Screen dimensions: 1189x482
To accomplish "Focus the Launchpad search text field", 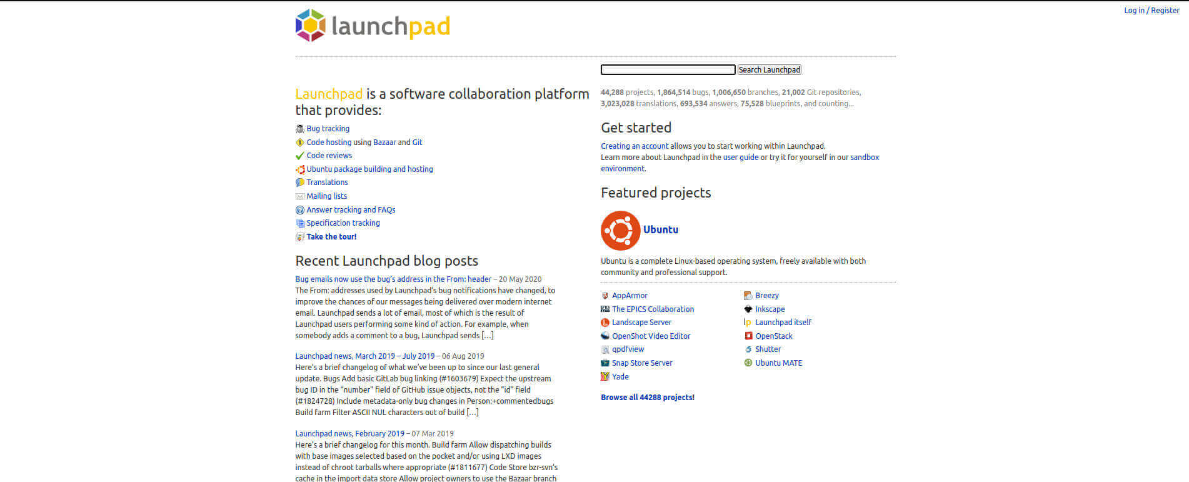I will (668, 69).
